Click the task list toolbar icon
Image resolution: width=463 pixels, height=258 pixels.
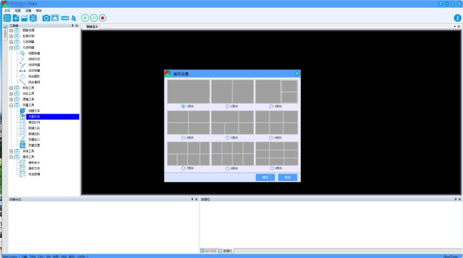tap(7, 18)
